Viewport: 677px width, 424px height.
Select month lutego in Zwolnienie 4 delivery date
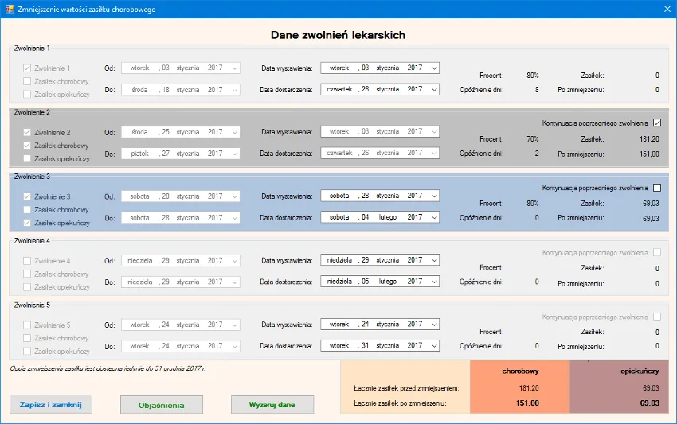pyautogui.click(x=388, y=281)
